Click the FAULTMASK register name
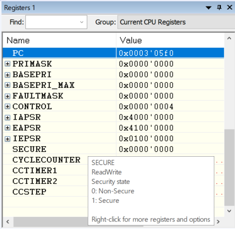 [x=38, y=96]
